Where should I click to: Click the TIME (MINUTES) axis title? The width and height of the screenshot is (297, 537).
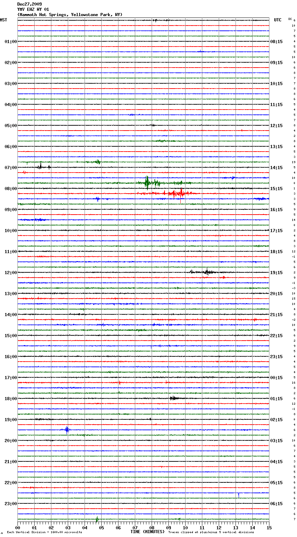(147, 532)
